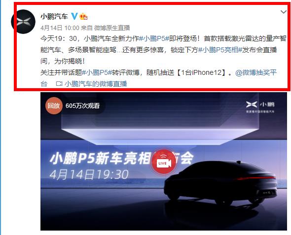291x235 pixels.
Task: Open the 小鹏汽车 profile avatar
Action: tap(23, 22)
